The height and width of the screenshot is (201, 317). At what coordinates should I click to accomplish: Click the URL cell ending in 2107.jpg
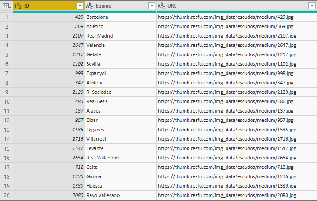coord(236,36)
